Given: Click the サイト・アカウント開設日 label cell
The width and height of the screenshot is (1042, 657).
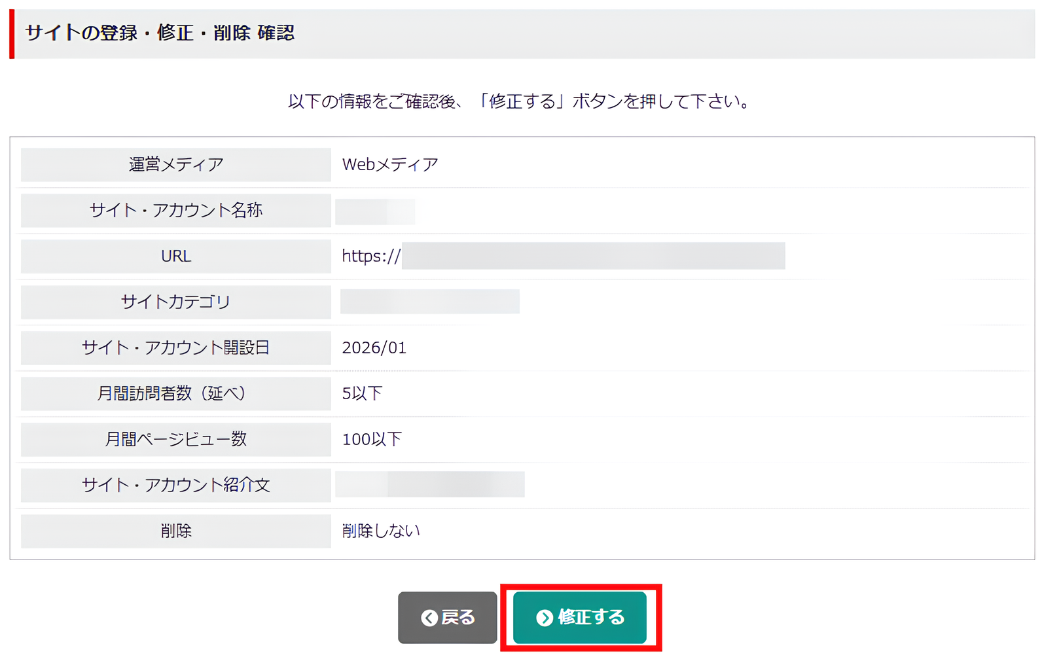Looking at the screenshot, I should pyautogui.click(x=175, y=347).
